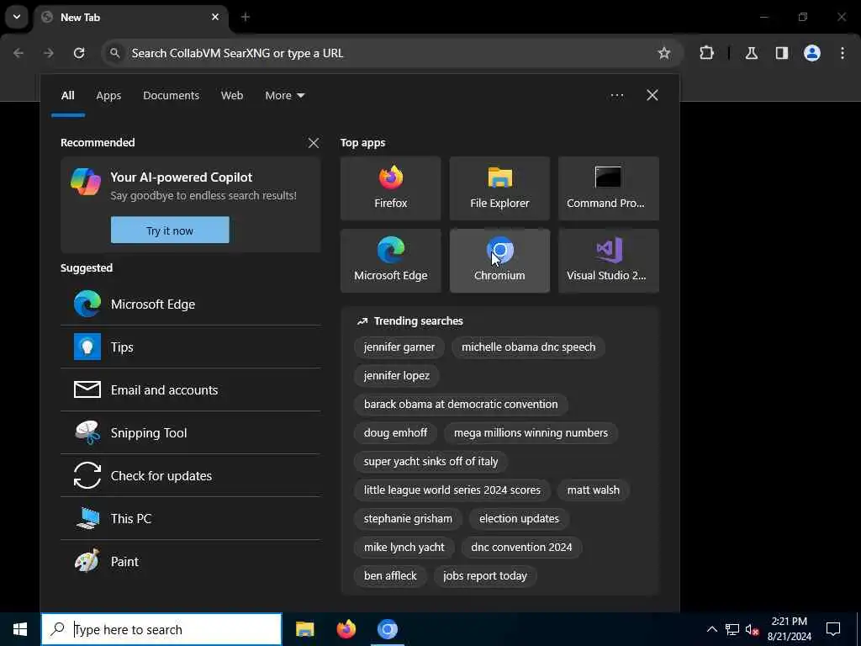Launch Paint from Suggested list
This screenshot has height=646, width=861.
(x=191, y=561)
